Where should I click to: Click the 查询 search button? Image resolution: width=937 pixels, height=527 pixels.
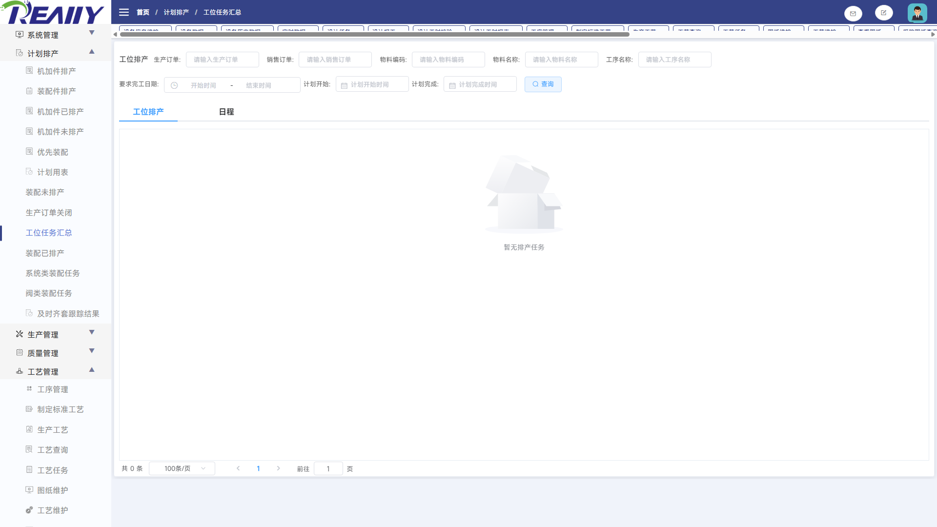click(543, 84)
